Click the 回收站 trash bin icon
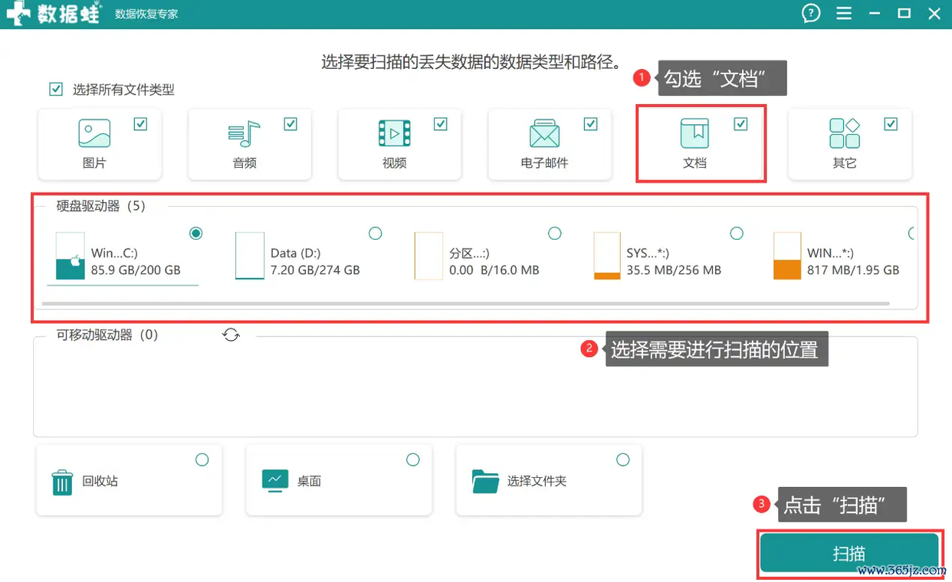This screenshot has width=952, height=582. (x=62, y=482)
